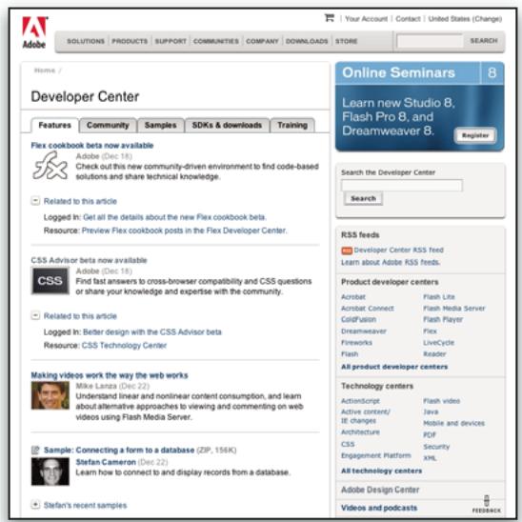
Task: Click the top site search field
Action: point(430,41)
